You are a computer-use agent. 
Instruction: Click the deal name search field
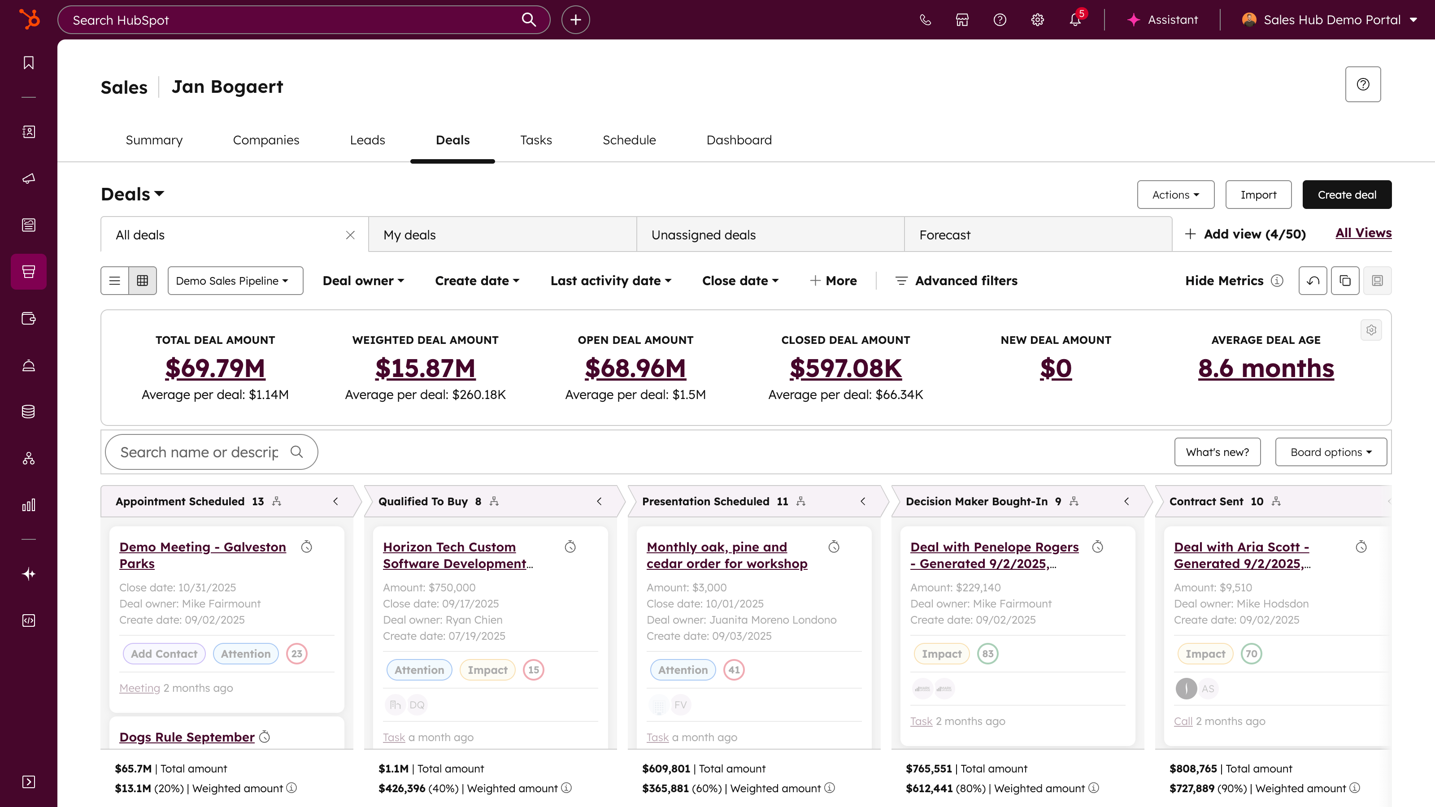[x=200, y=452]
